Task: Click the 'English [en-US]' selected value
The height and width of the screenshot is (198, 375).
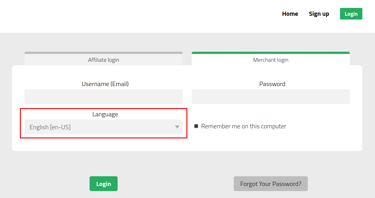Action: pyautogui.click(x=50, y=127)
